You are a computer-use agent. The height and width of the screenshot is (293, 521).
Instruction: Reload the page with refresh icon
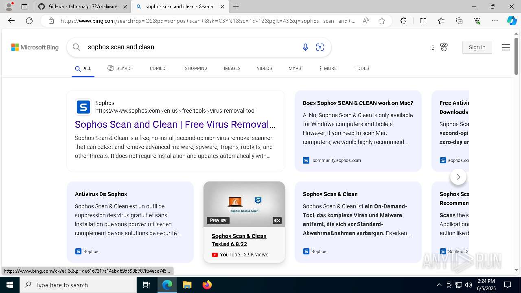29,21
